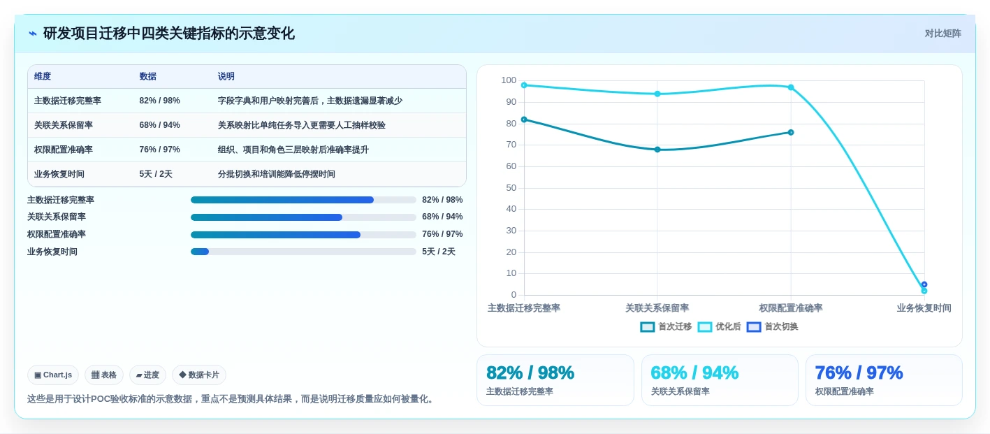Viewport: 990px width, 434px height.
Task: Click the 主数据迁移完整率 progress bar
Action: 303,200
